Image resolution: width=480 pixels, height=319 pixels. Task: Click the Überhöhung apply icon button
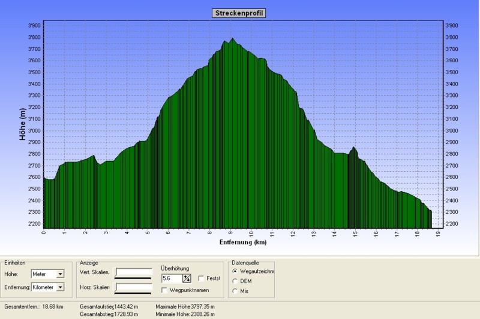point(187,278)
